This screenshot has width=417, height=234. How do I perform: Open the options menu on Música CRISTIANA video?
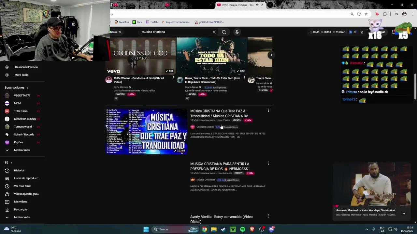(x=268, y=110)
